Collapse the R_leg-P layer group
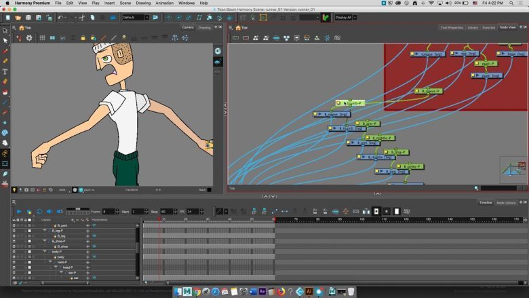This screenshot has height=298, width=529. point(45,231)
